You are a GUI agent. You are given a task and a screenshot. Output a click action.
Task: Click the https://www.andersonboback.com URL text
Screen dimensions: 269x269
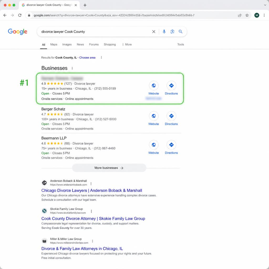coord(69,185)
